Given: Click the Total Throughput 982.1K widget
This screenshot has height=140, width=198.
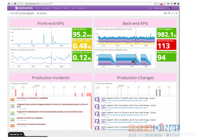Looking at the screenshot, I should pyautogui.click(x=167, y=33).
